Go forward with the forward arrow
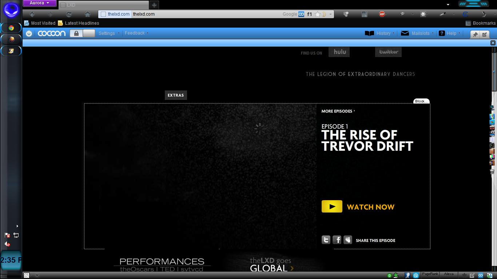497x279 pixels. pyautogui.click(x=50, y=14)
